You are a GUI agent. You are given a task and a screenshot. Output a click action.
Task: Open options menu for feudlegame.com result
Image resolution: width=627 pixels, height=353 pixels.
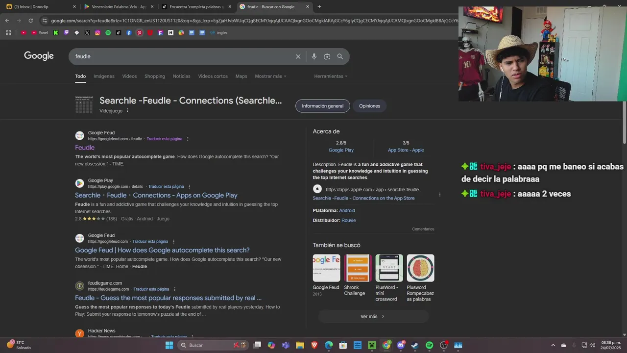point(174,289)
